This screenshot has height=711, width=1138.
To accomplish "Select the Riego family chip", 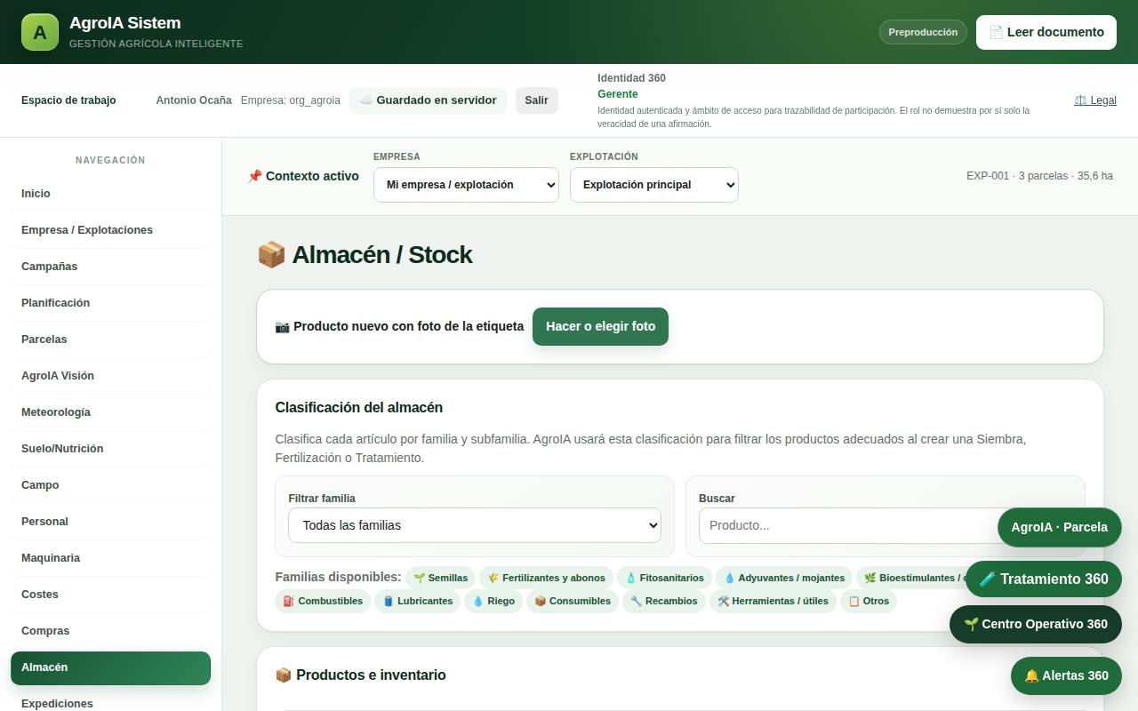I will click(493, 601).
